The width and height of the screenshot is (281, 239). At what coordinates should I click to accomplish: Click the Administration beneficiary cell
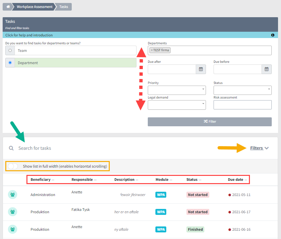click(43, 195)
